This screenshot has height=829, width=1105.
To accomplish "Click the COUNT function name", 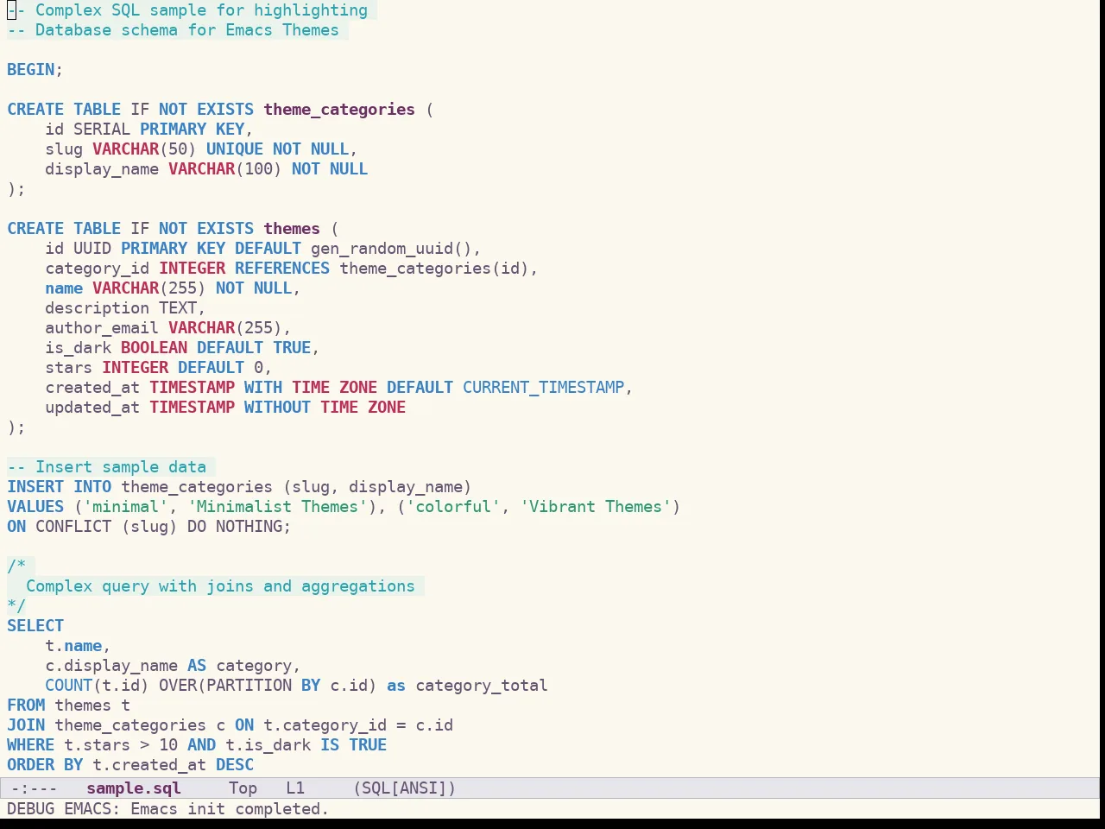I will click(69, 686).
